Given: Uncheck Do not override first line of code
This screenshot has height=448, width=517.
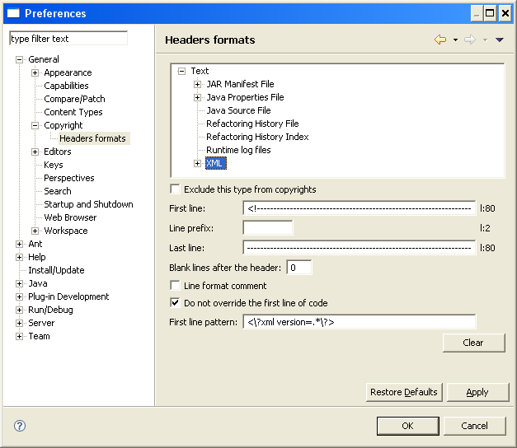Looking at the screenshot, I should (175, 303).
